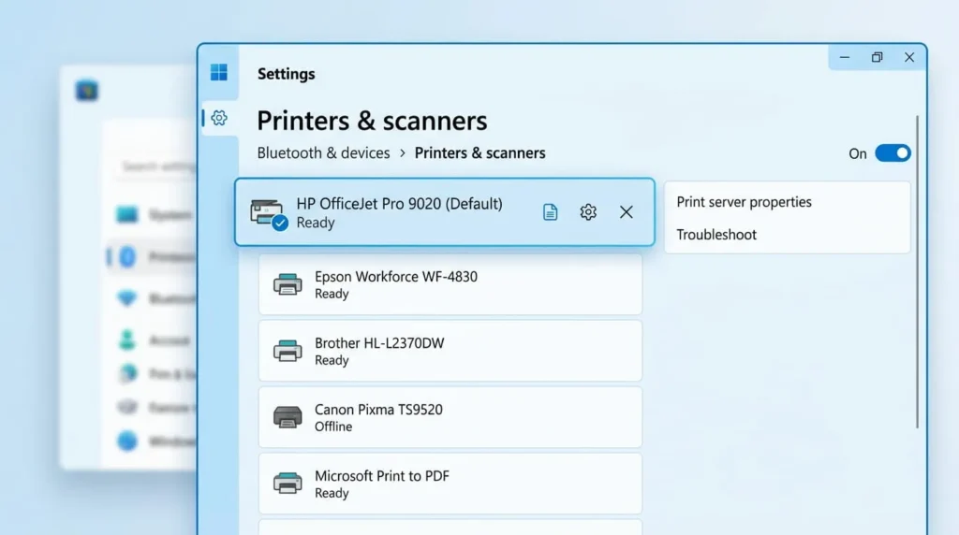Select the Brother HL-L2370DW row
This screenshot has width=959, height=535.
click(x=450, y=351)
